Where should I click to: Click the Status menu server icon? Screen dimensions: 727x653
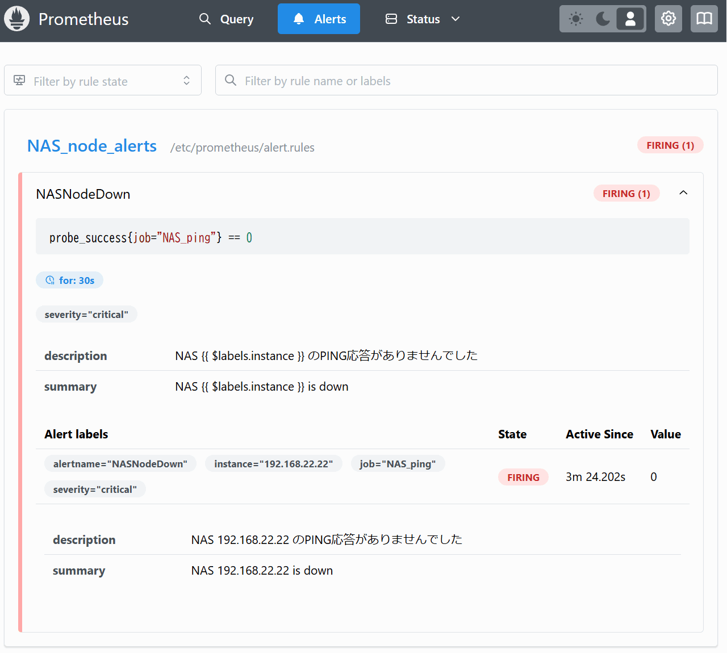point(391,19)
